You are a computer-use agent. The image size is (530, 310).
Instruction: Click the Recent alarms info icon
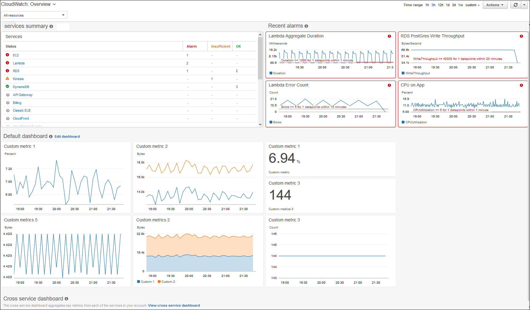click(306, 26)
